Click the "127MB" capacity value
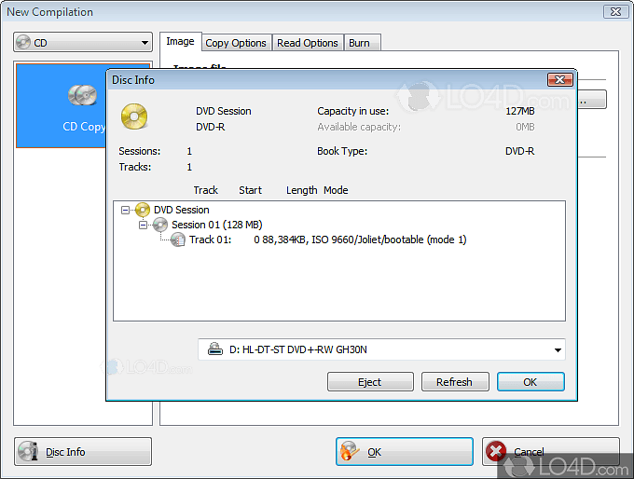 [x=520, y=111]
